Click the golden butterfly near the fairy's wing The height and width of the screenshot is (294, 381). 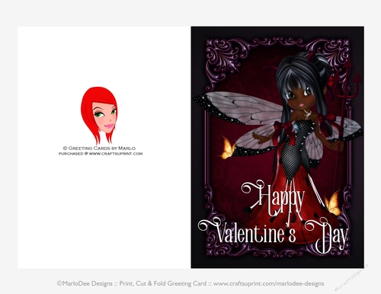(228, 148)
